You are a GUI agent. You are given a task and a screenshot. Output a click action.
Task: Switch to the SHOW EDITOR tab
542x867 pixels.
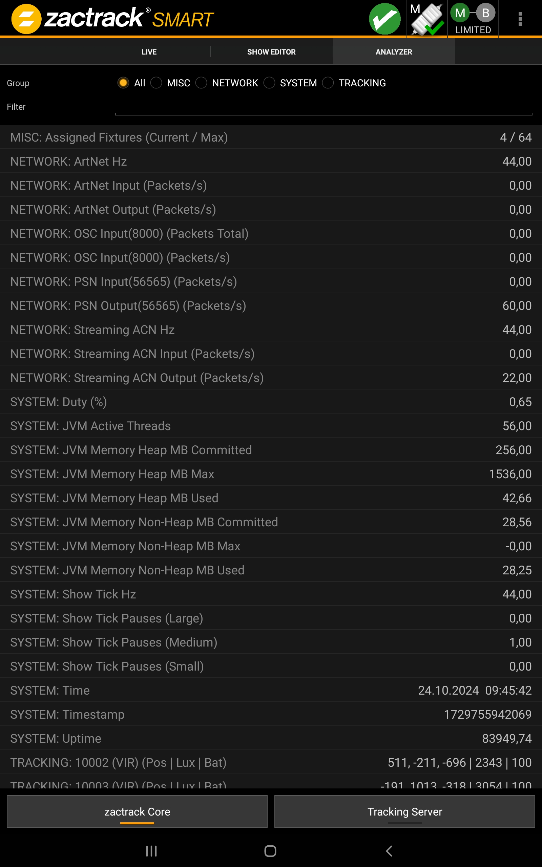[271, 52]
